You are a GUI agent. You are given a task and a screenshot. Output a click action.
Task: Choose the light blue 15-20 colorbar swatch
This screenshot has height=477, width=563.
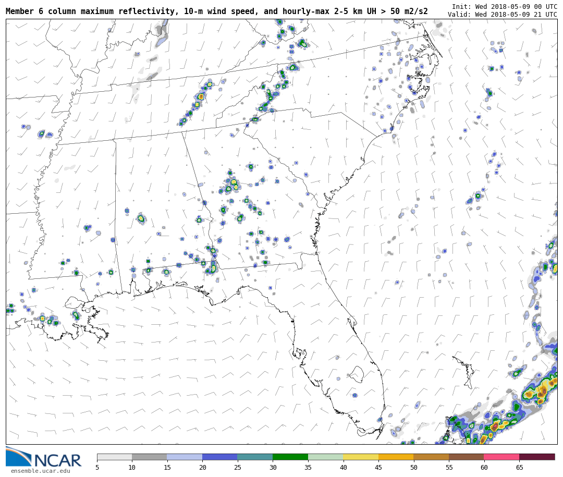185,457
